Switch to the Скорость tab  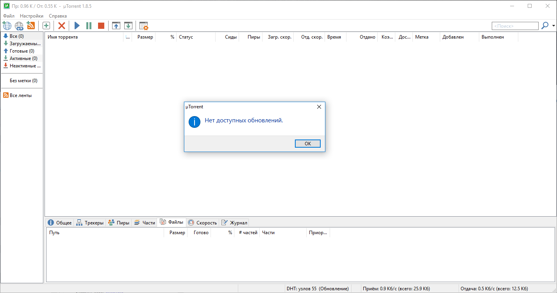(x=202, y=223)
